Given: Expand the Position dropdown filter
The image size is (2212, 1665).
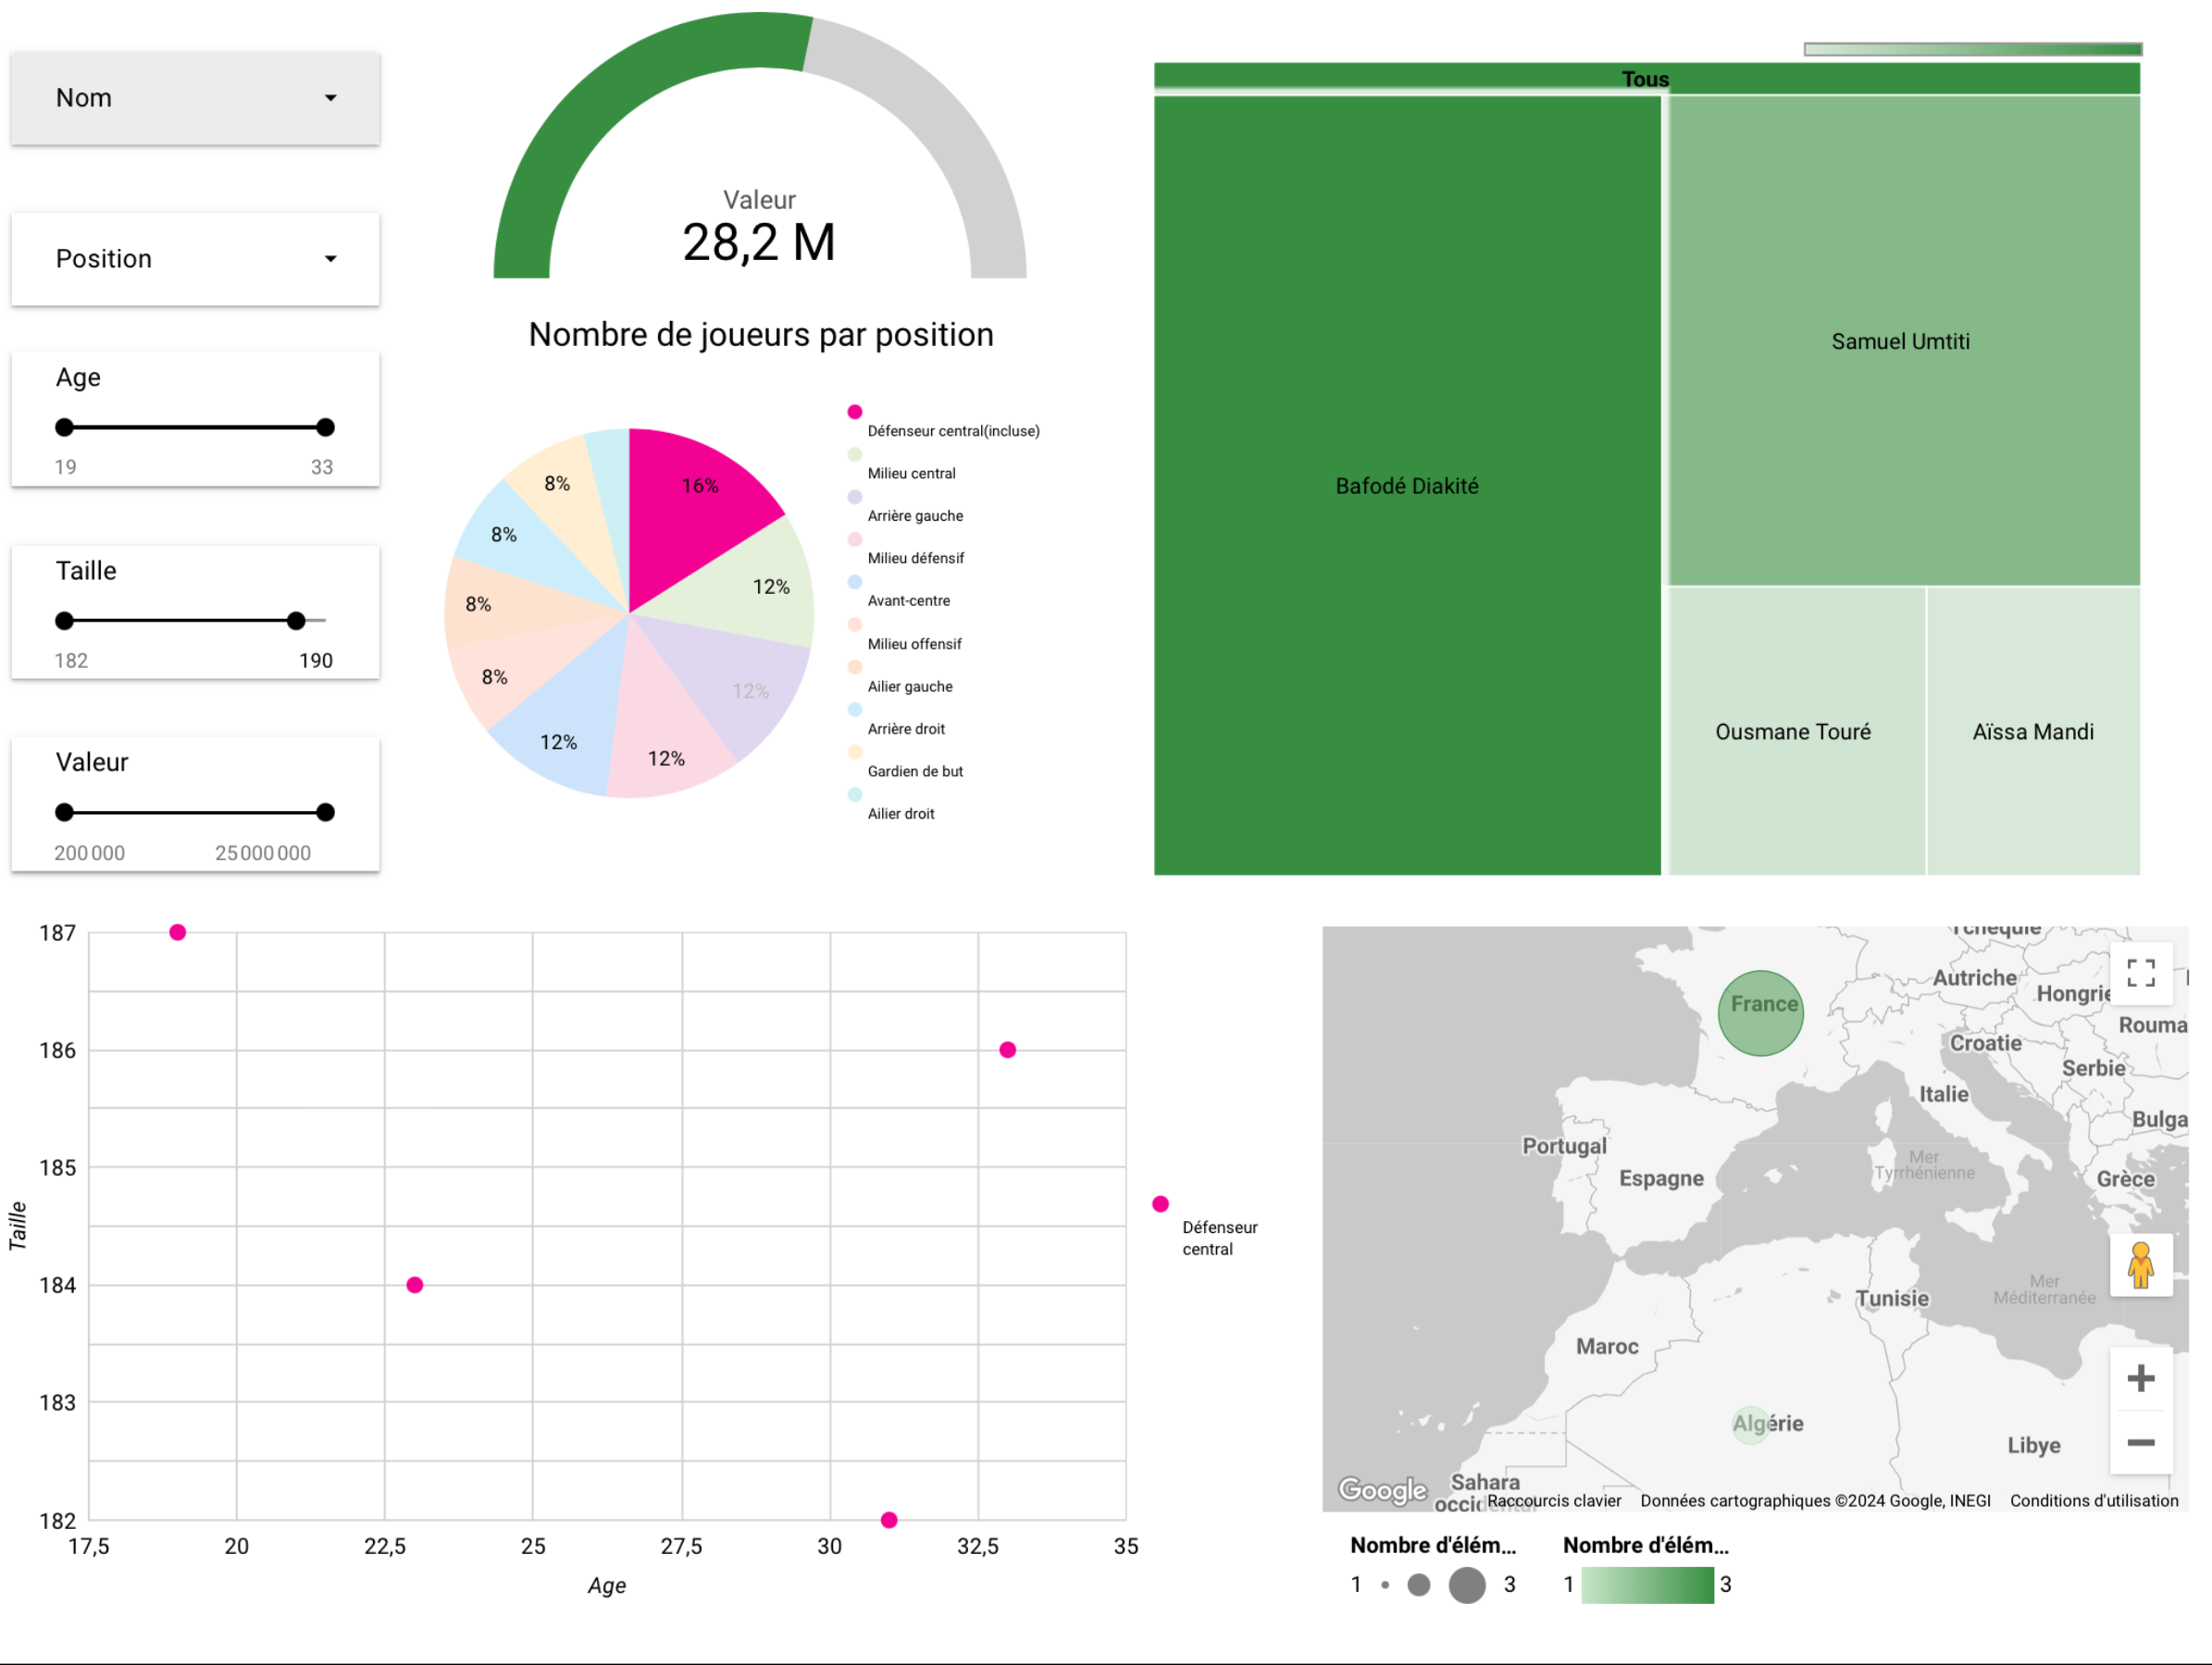Looking at the screenshot, I should click(195, 259).
